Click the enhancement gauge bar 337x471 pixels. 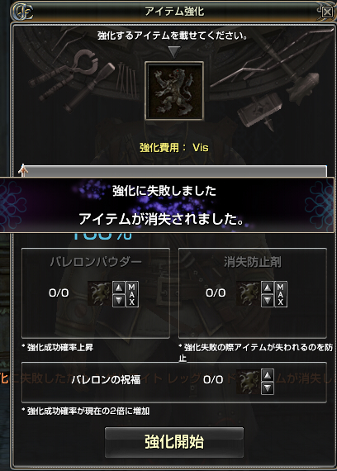[174, 171]
